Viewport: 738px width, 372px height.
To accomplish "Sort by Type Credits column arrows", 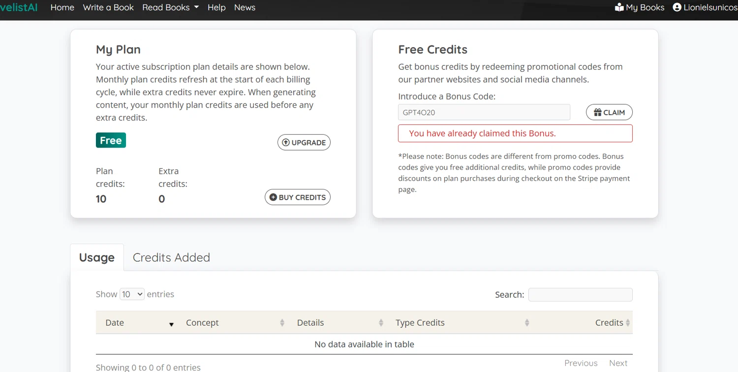I will pos(527,323).
